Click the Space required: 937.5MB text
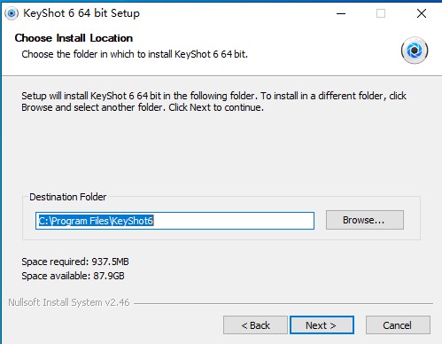The width and height of the screenshot is (442, 344). click(x=75, y=262)
